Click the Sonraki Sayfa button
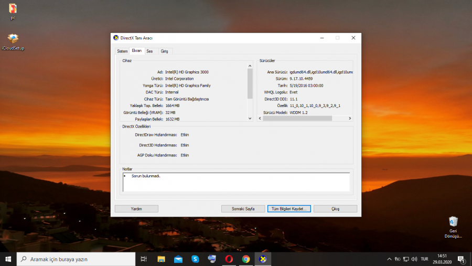Viewport: 472px width, 266px height. pos(243,208)
